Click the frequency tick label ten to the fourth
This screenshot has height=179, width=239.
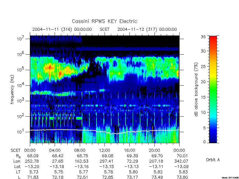tap(21, 85)
